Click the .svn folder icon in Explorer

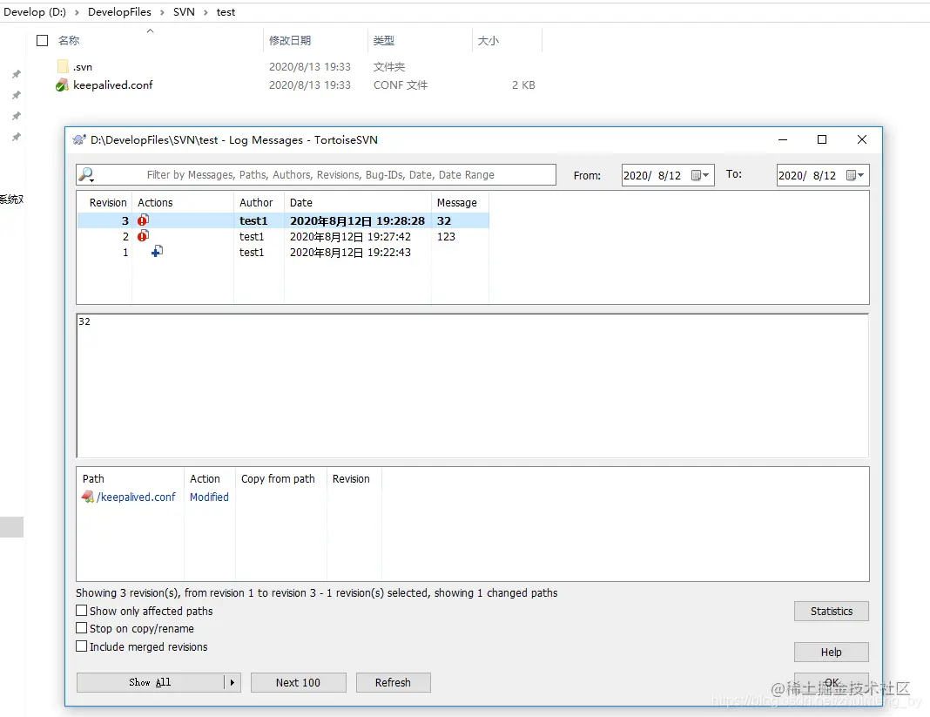pos(63,66)
